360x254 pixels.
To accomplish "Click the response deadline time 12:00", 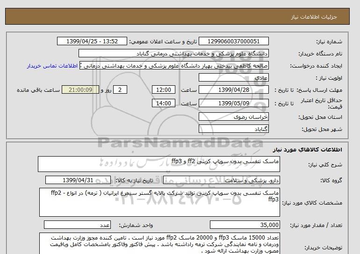I will click(x=164, y=90).
